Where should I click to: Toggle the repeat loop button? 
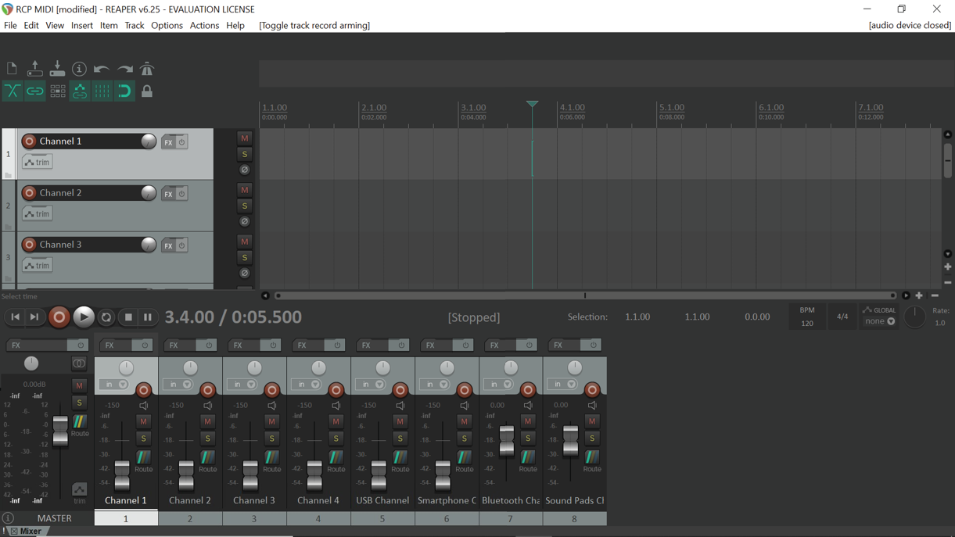tap(106, 317)
